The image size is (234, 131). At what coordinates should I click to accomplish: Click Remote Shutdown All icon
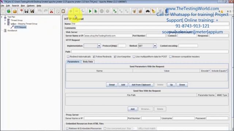point(127,11)
